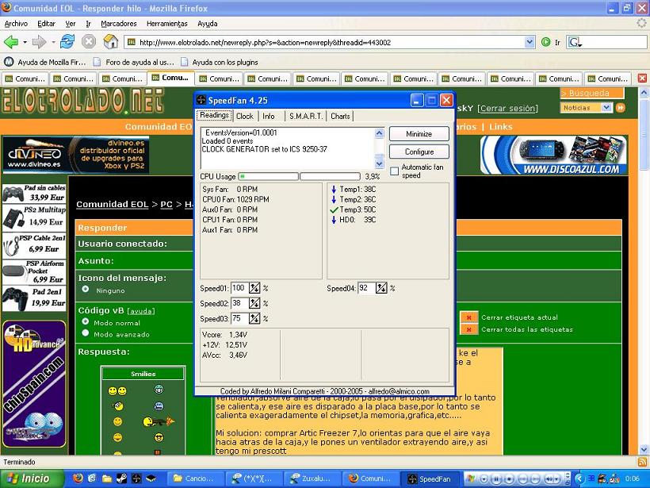Open Archivo menu in Firefox
The image size is (650, 488).
point(16,24)
